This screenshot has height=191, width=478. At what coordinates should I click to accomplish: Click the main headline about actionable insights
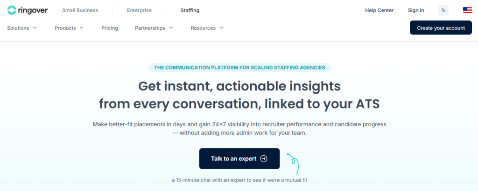(239, 95)
